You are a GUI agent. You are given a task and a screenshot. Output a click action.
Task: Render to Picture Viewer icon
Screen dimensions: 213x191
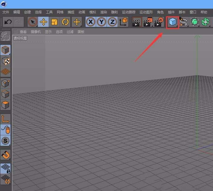point(148,22)
